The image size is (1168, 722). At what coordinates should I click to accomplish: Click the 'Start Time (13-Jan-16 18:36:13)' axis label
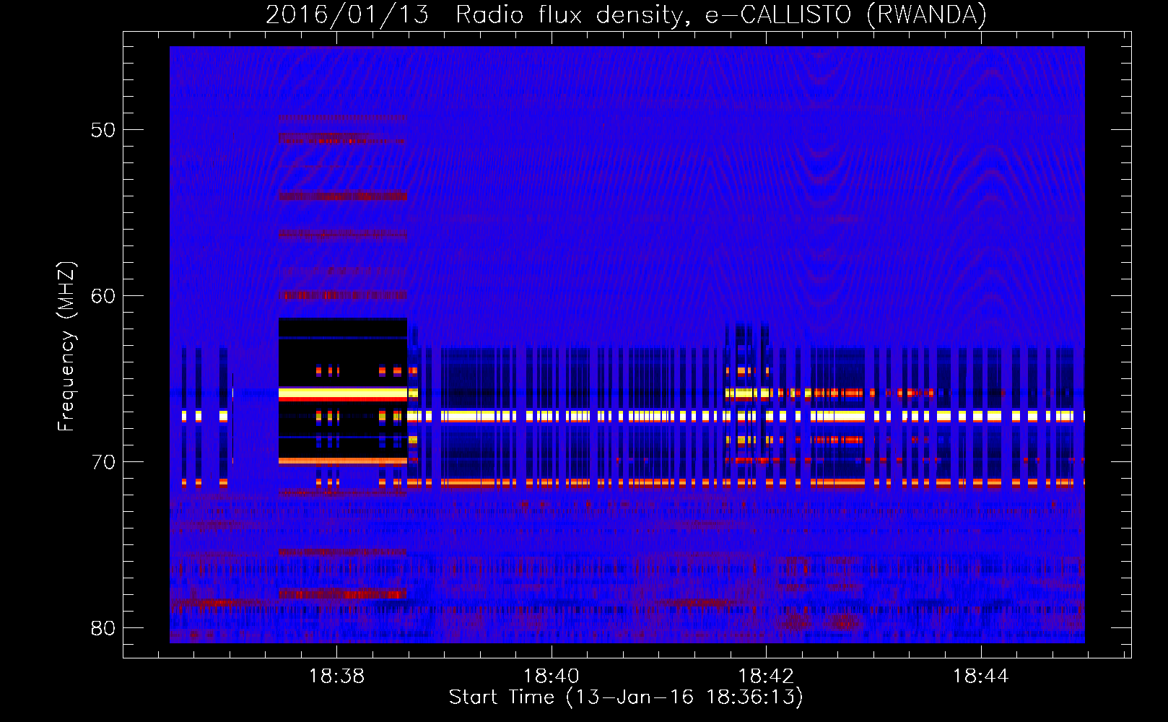point(626,697)
